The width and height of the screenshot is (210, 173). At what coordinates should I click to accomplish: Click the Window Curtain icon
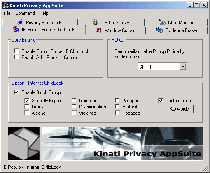coord(99,30)
